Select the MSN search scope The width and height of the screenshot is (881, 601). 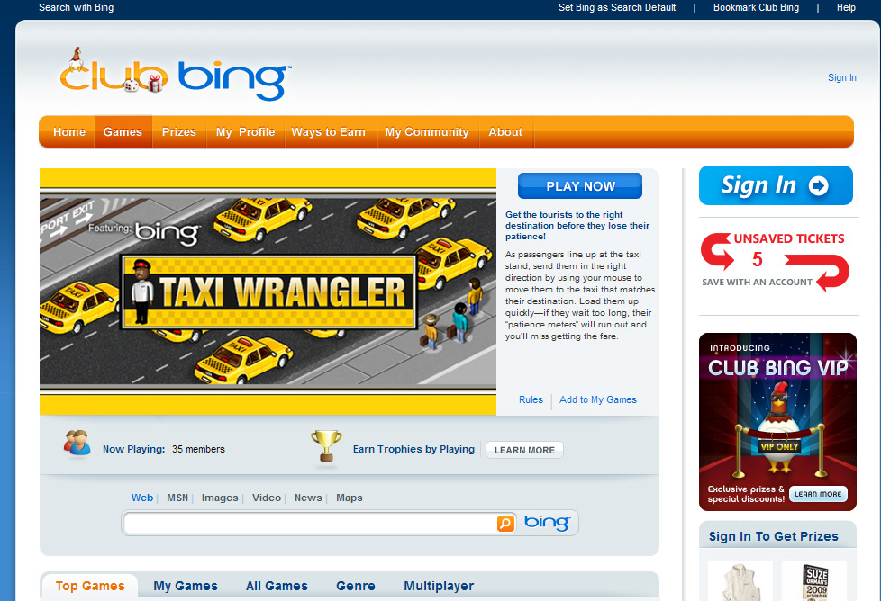click(x=177, y=498)
